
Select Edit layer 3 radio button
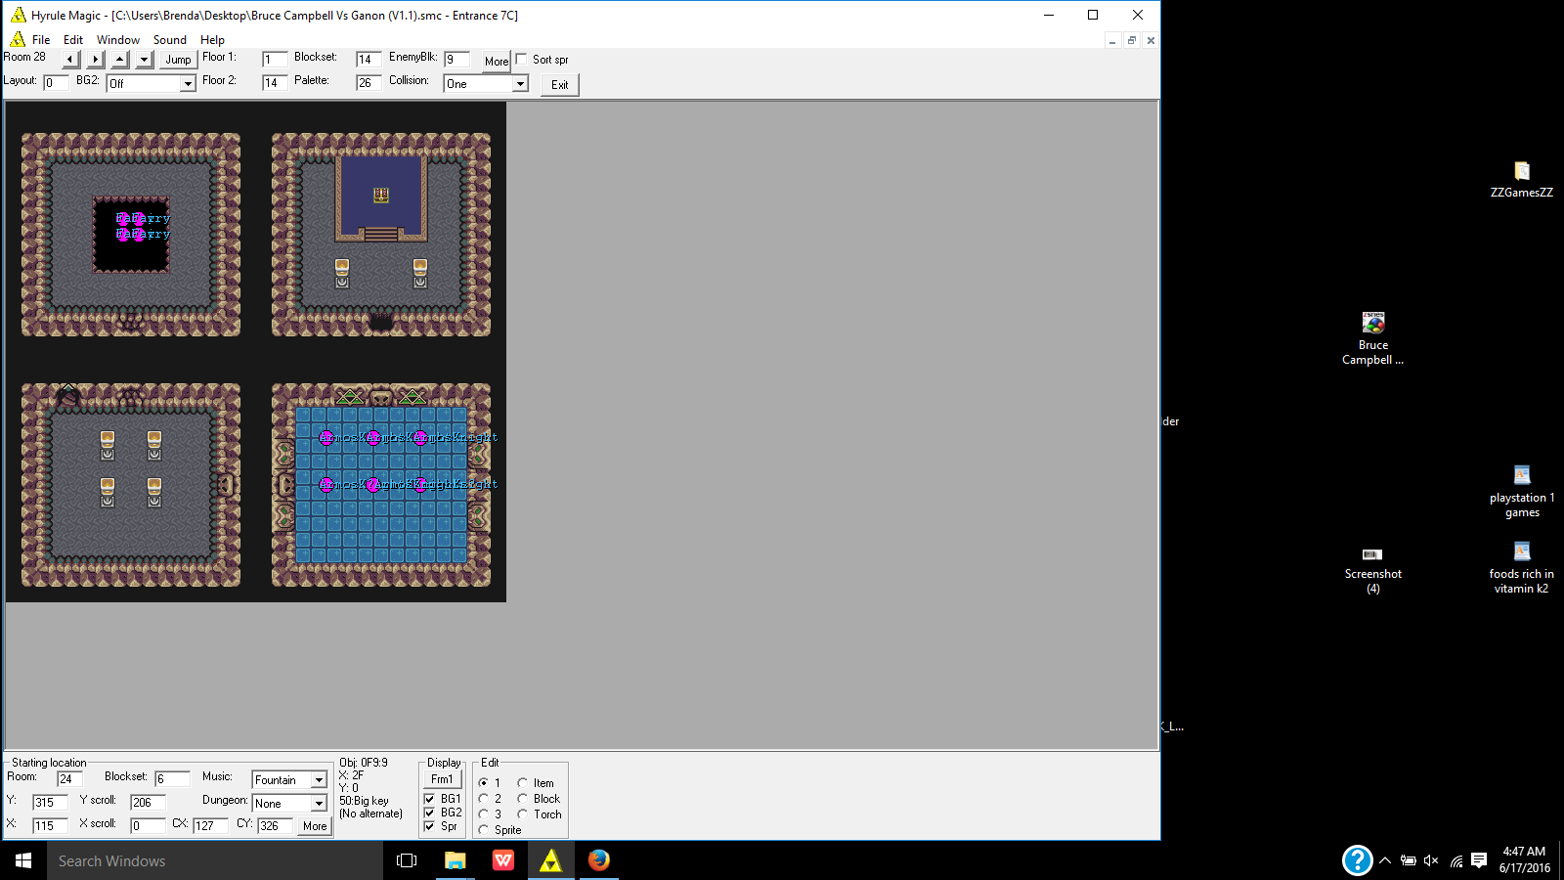[483, 814]
